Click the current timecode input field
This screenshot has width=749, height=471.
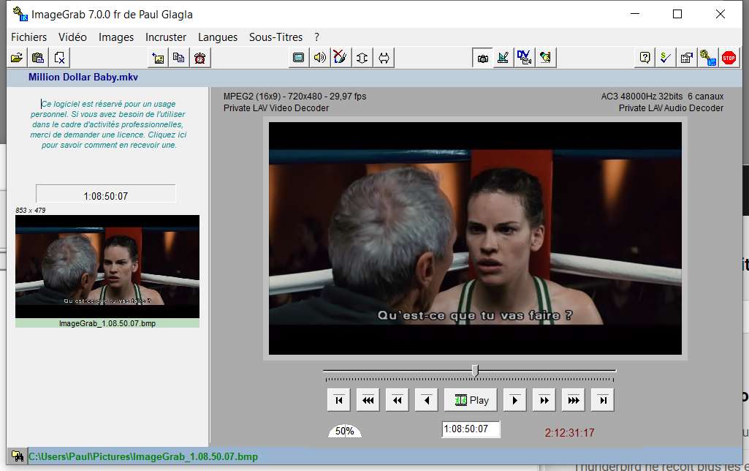pos(471,429)
